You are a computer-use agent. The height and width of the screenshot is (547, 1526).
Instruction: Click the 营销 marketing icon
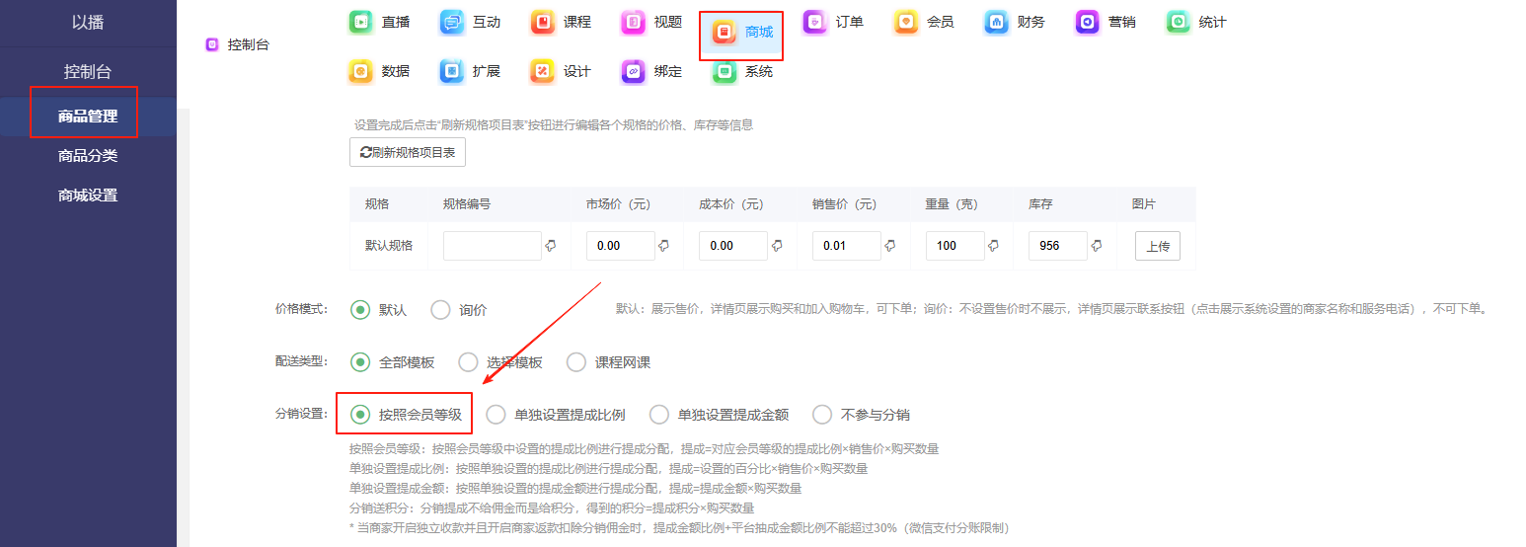[x=1088, y=22]
